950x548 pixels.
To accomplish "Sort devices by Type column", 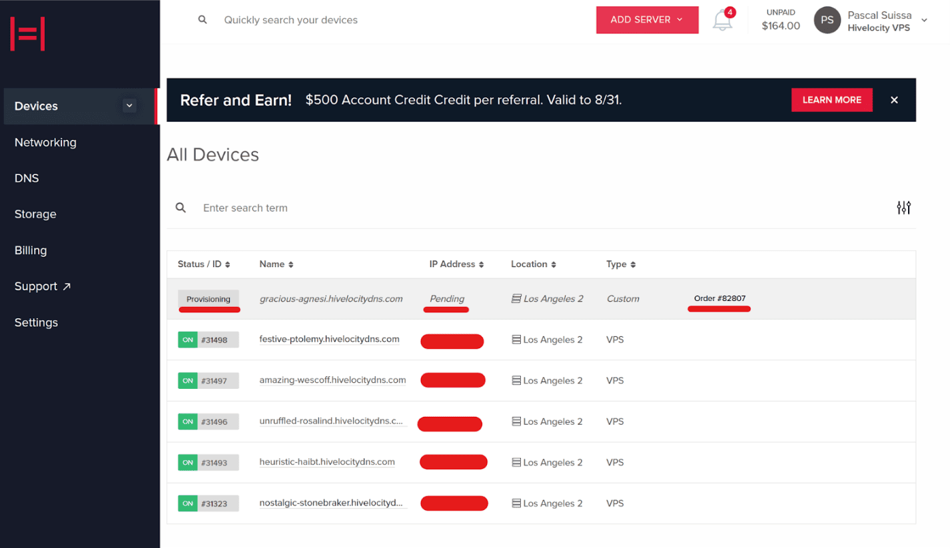I will pyautogui.click(x=621, y=264).
